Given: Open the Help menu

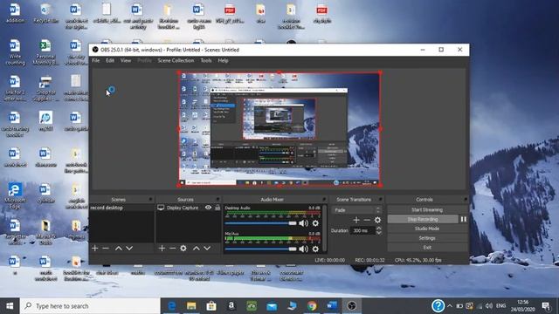Looking at the screenshot, I should pos(223,60).
